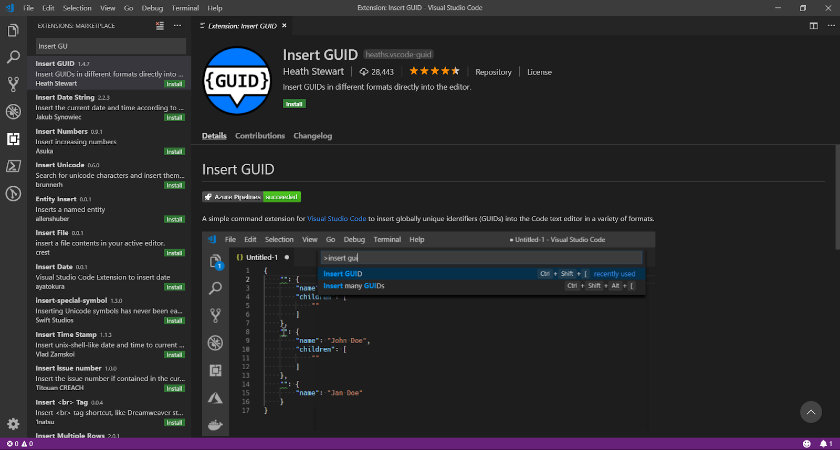Select the Entity Insert list entry
Viewport: 840px width, 450px height.
(x=109, y=209)
